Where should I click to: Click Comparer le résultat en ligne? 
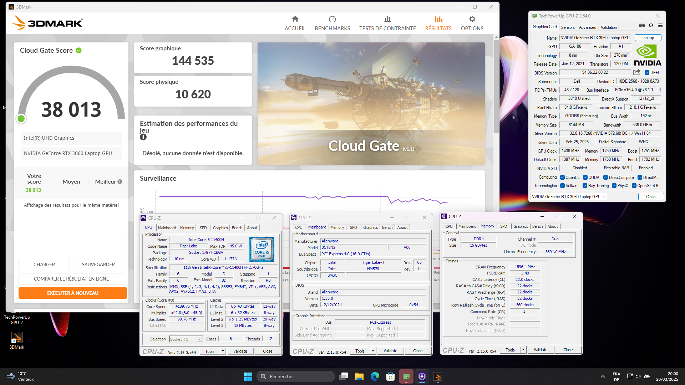[71, 279]
